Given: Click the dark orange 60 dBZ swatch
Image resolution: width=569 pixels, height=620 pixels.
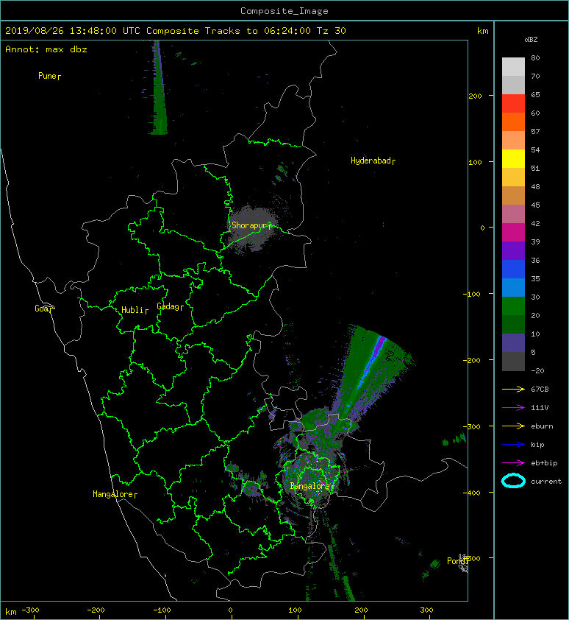Looking at the screenshot, I should click(513, 121).
